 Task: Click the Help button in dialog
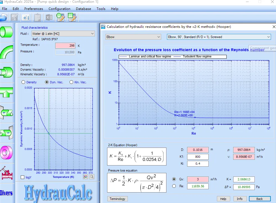(223, 199)
